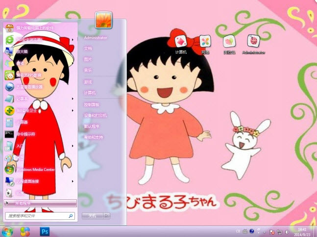Screen dimensions: 317x237
Task: Launch 360安全浏览器6 from the Start menu
Action: coord(9,40)
